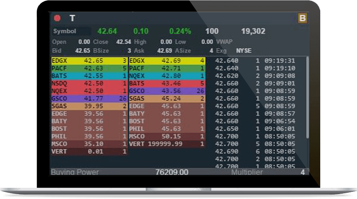The image size is (357, 199).
Task: Click the NSDQ bid at 42.50
Action: coord(89,83)
